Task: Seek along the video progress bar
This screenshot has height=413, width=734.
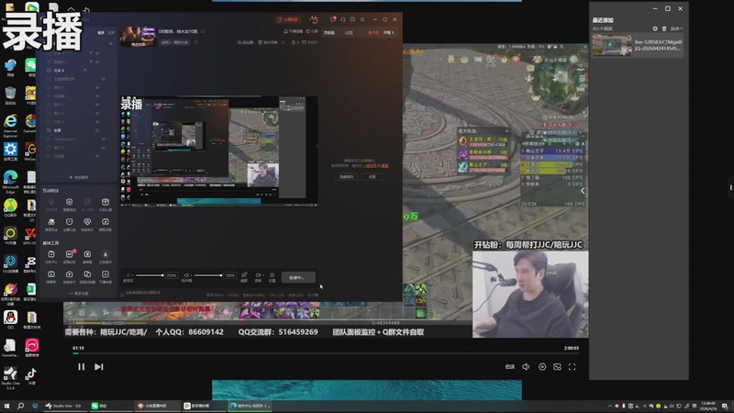Action: 326,353
